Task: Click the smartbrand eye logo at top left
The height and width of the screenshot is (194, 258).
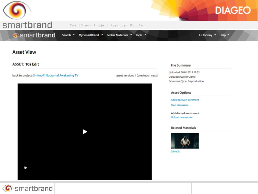Action: pyautogui.click(x=17, y=10)
